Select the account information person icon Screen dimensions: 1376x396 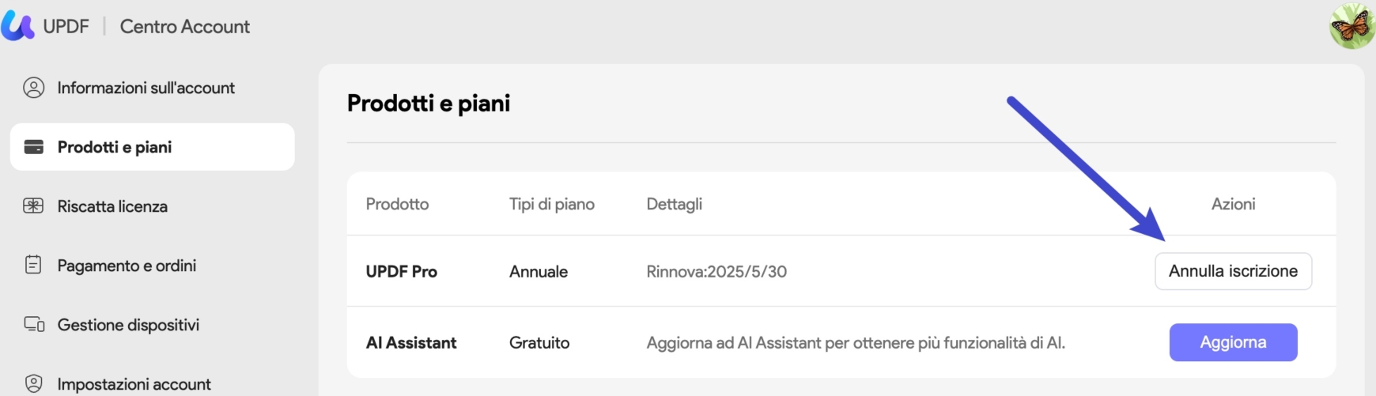(x=34, y=88)
